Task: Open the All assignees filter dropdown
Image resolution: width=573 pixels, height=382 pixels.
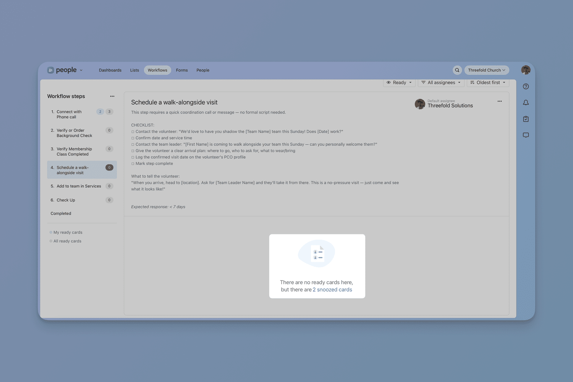Action: (x=441, y=82)
